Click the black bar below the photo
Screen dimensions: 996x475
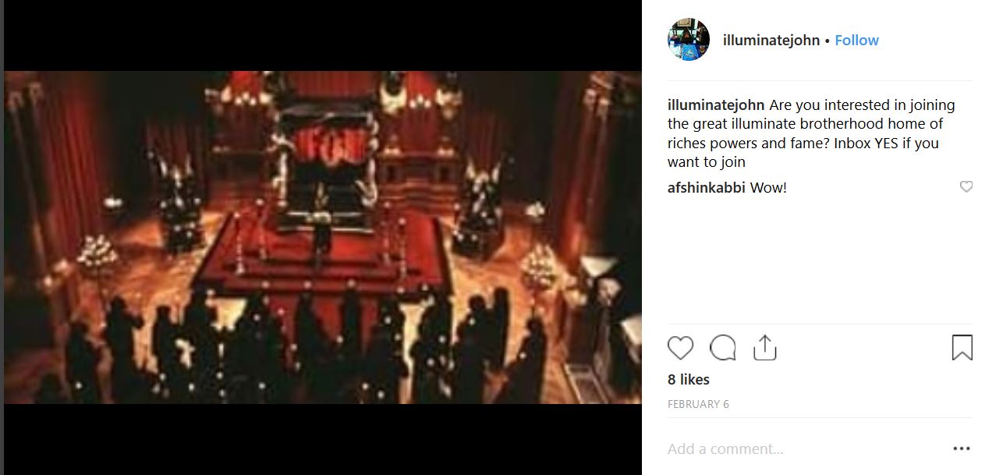[323, 439]
